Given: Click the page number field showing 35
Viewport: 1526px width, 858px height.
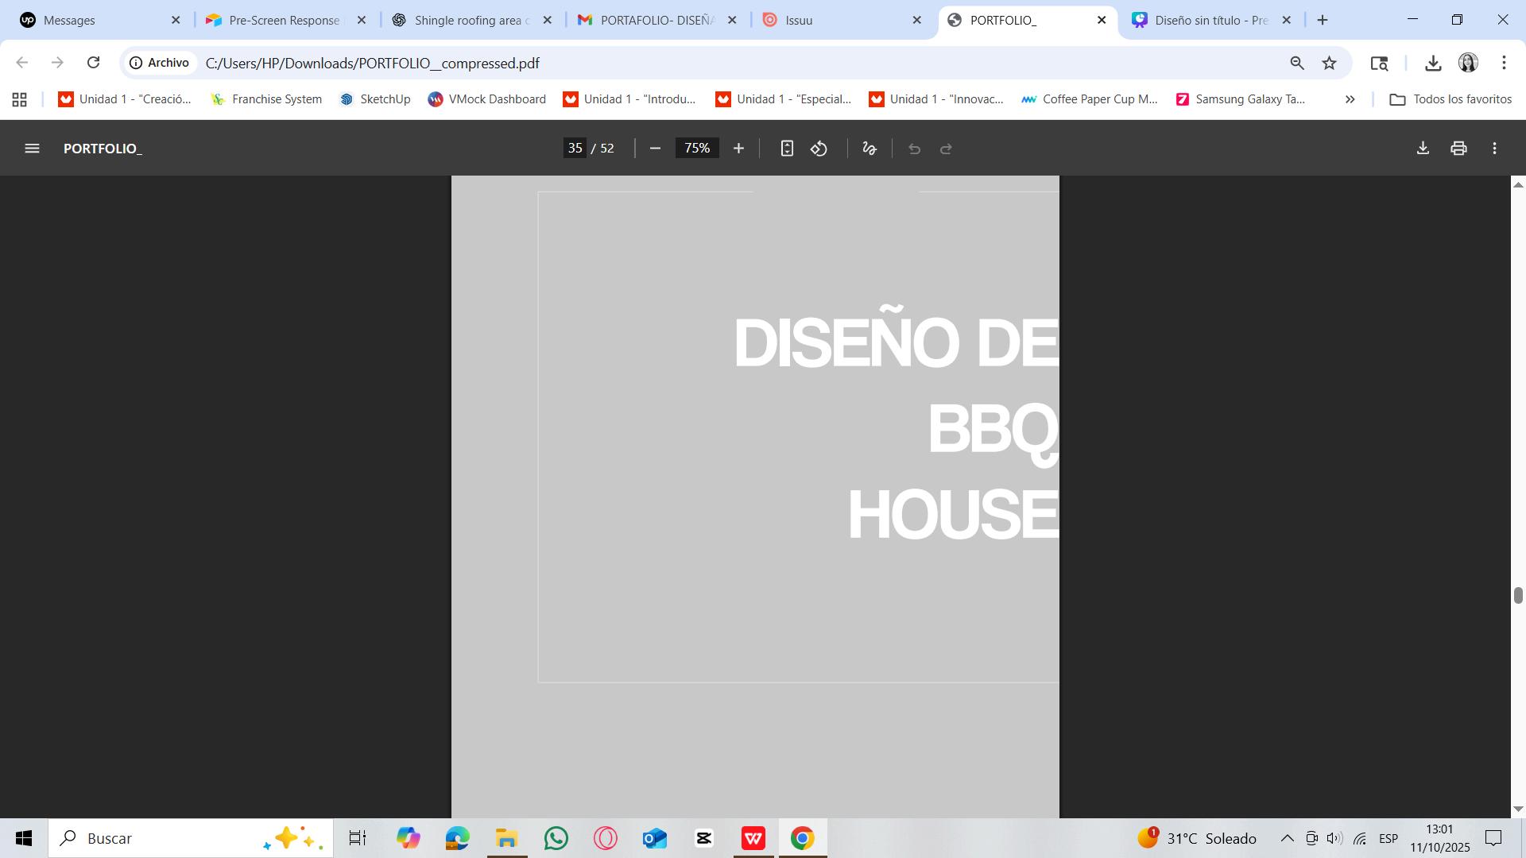Looking at the screenshot, I should pyautogui.click(x=575, y=149).
